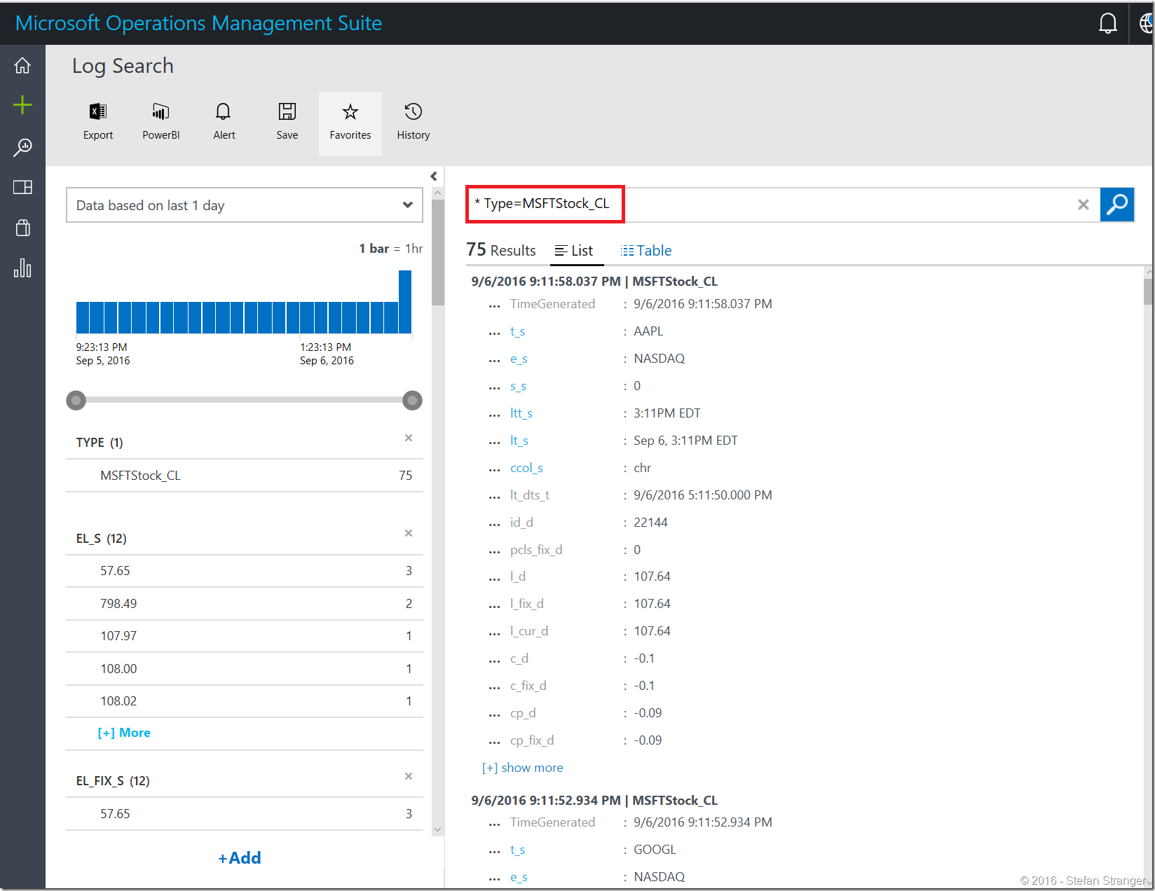Select EL_FIX_S value 57.65
This screenshot has height=891, width=1155.
coord(245,814)
